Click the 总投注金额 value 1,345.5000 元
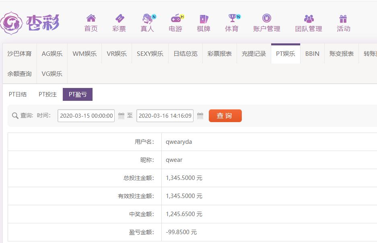The width and height of the screenshot is (377, 243). (x=184, y=178)
